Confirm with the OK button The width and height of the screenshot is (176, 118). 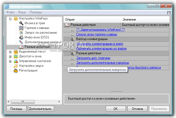point(115,109)
